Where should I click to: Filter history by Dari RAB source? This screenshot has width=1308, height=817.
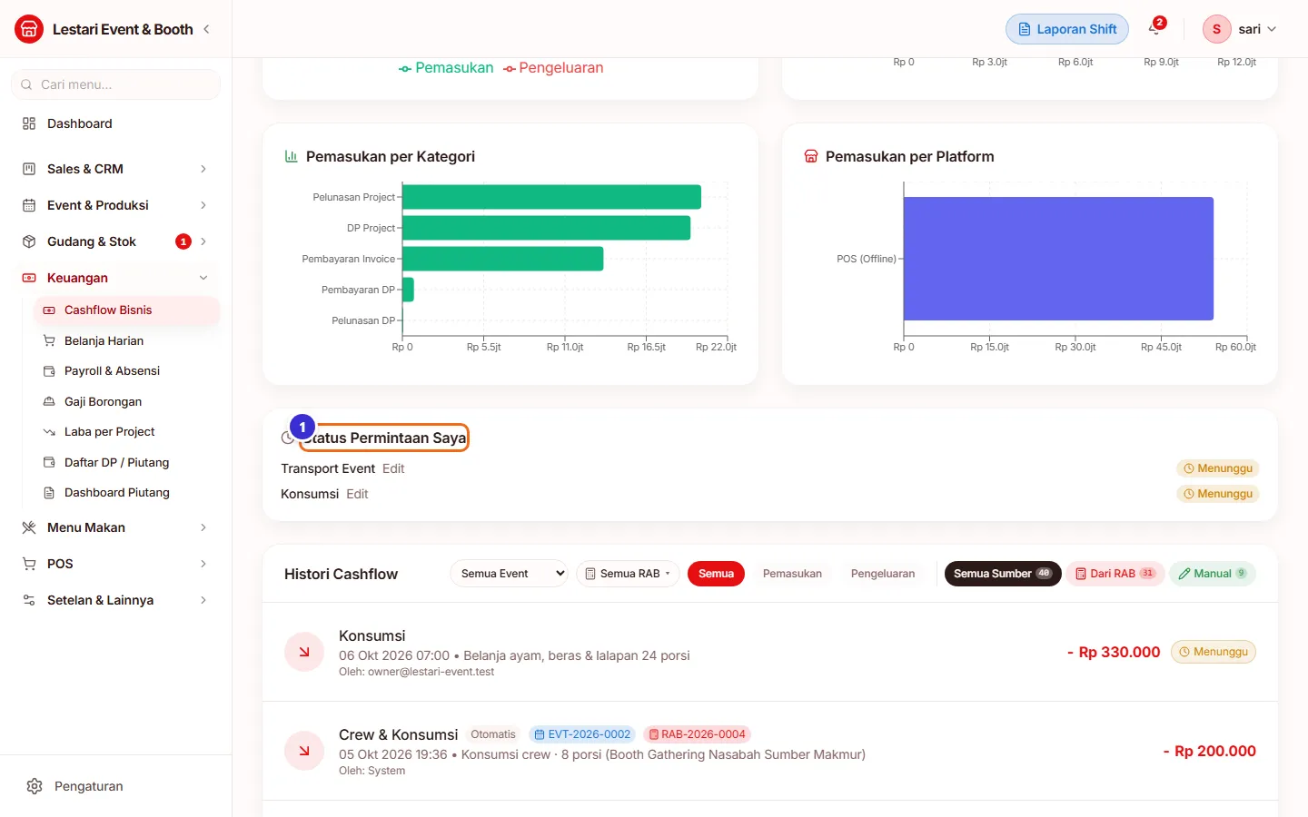(1115, 574)
